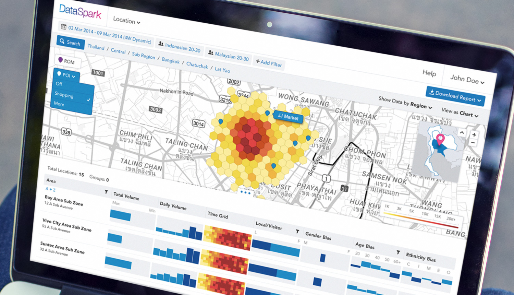The height and width of the screenshot is (295, 514).
Task: Click the funnel filter icon in Local/Visitor column
Action: click(297, 232)
